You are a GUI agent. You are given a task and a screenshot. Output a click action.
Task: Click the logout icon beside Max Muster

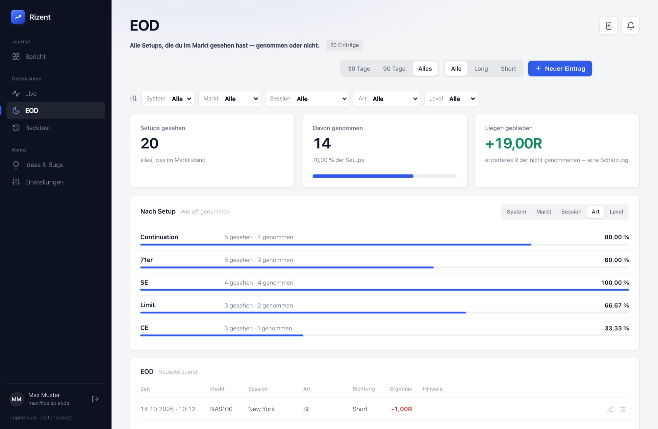[x=95, y=399]
